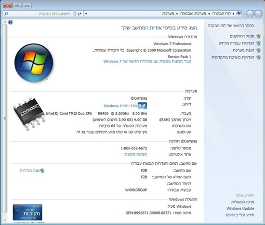
Task: Click the Compaq chip logo image
Action: coord(29,114)
